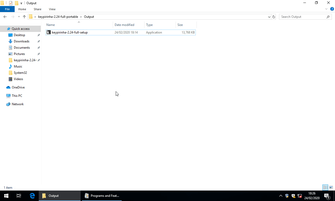Screen dimensions: 335x201
Task: Switch to large thumbnails view
Action: coord(331,187)
